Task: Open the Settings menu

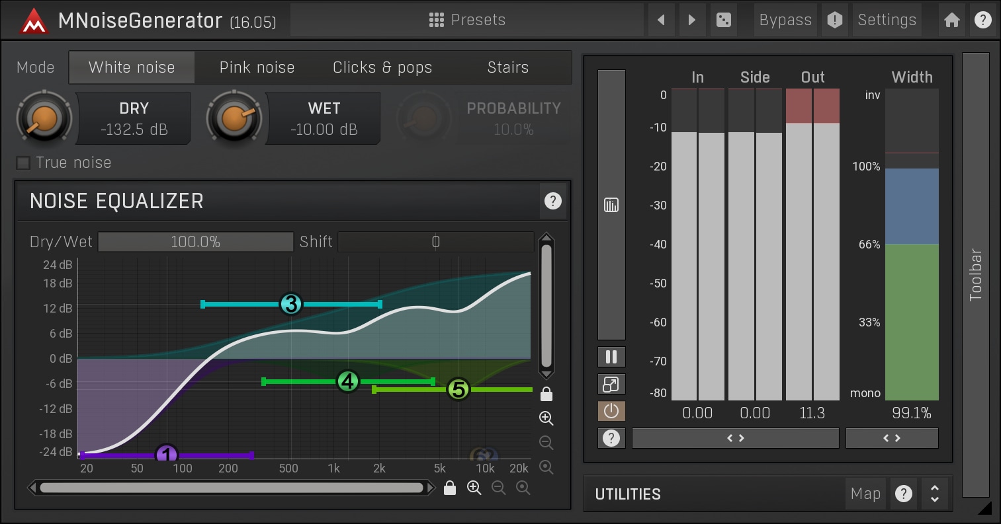Action: tap(887, 20)
